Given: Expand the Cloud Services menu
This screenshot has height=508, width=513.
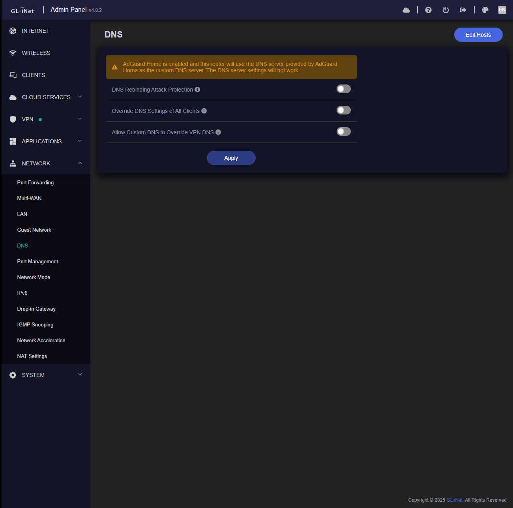Looking at the screenshot, I should (x=46, y=97).
